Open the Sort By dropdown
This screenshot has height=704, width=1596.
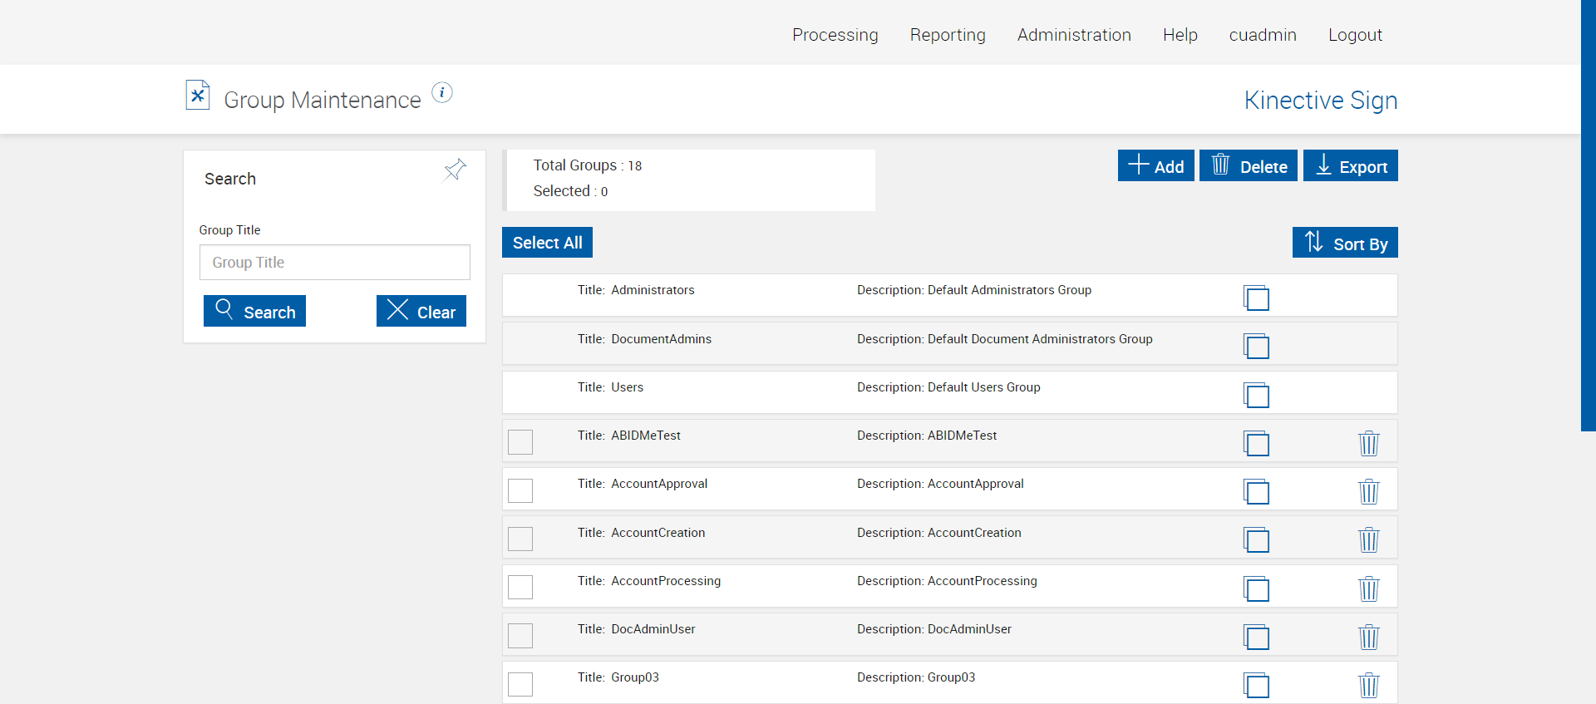click(1345, 243)
